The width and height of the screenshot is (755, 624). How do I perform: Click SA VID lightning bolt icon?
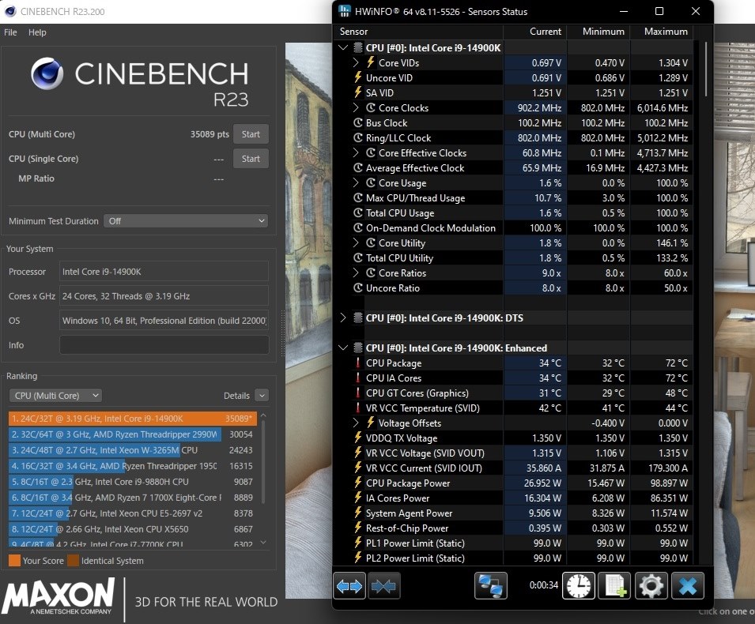pyautogui.click(x=358, y=92)
